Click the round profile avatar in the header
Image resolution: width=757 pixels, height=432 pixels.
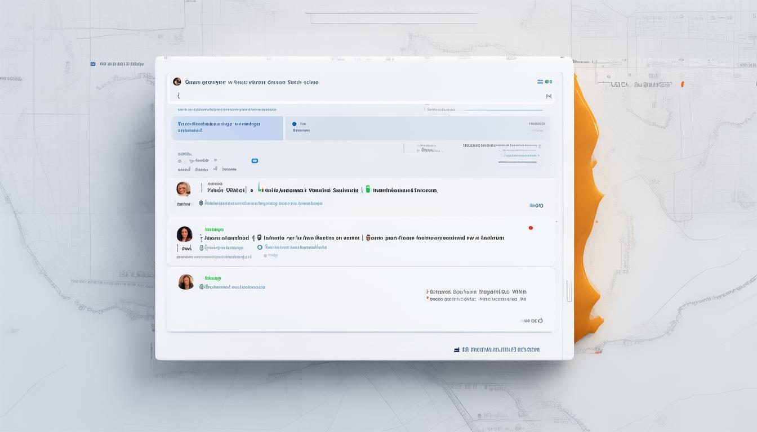[177, 82]
